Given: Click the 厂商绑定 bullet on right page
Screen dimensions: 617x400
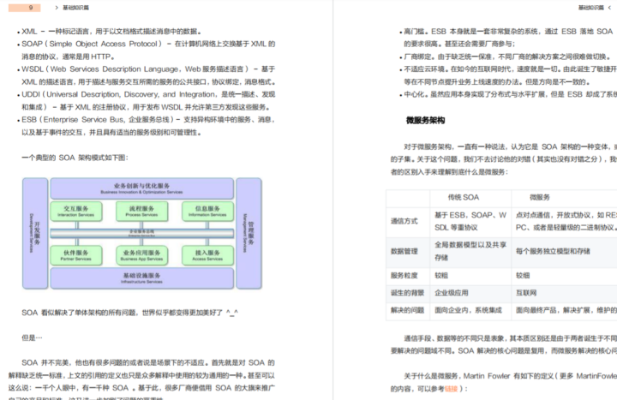Looking at the screenshot, I should (507, 57).
